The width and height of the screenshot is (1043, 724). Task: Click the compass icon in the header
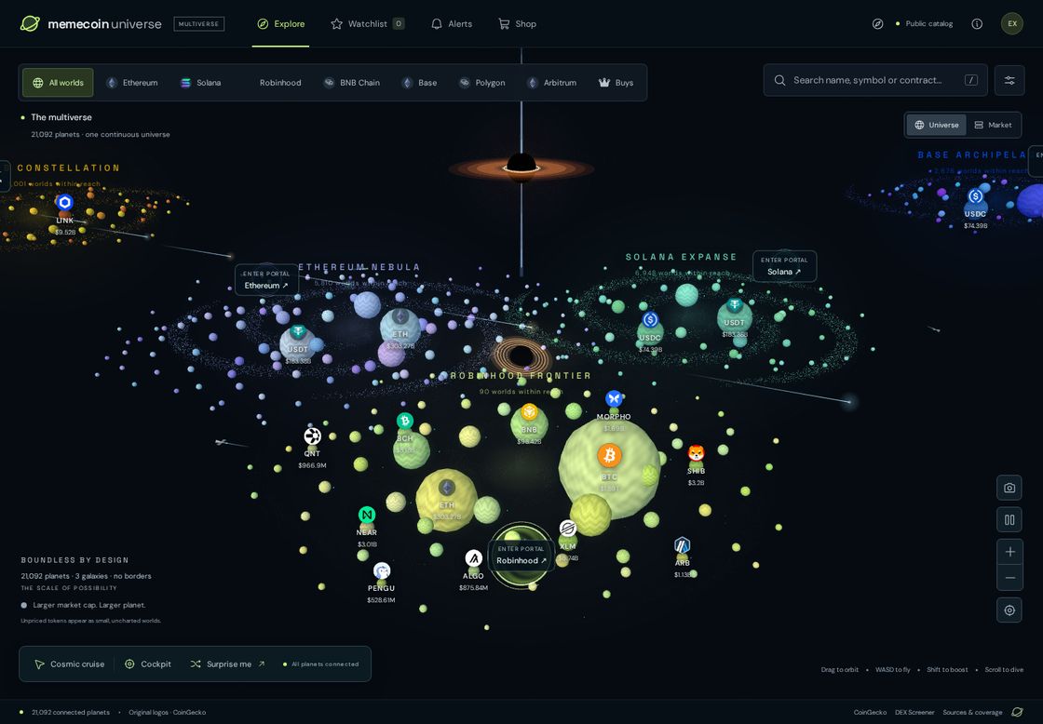tap(878, 24)
